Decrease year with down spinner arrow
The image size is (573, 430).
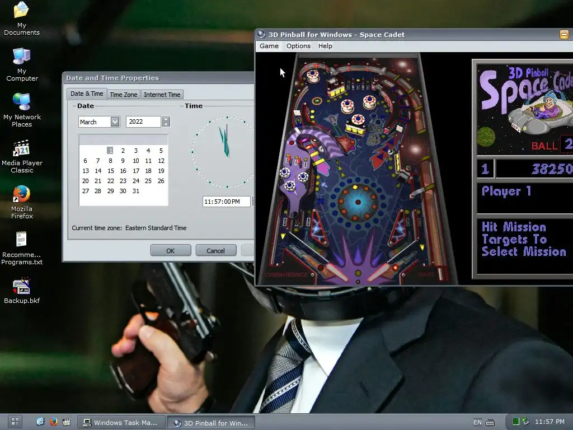pyautogui.click(x=166, y=124)
